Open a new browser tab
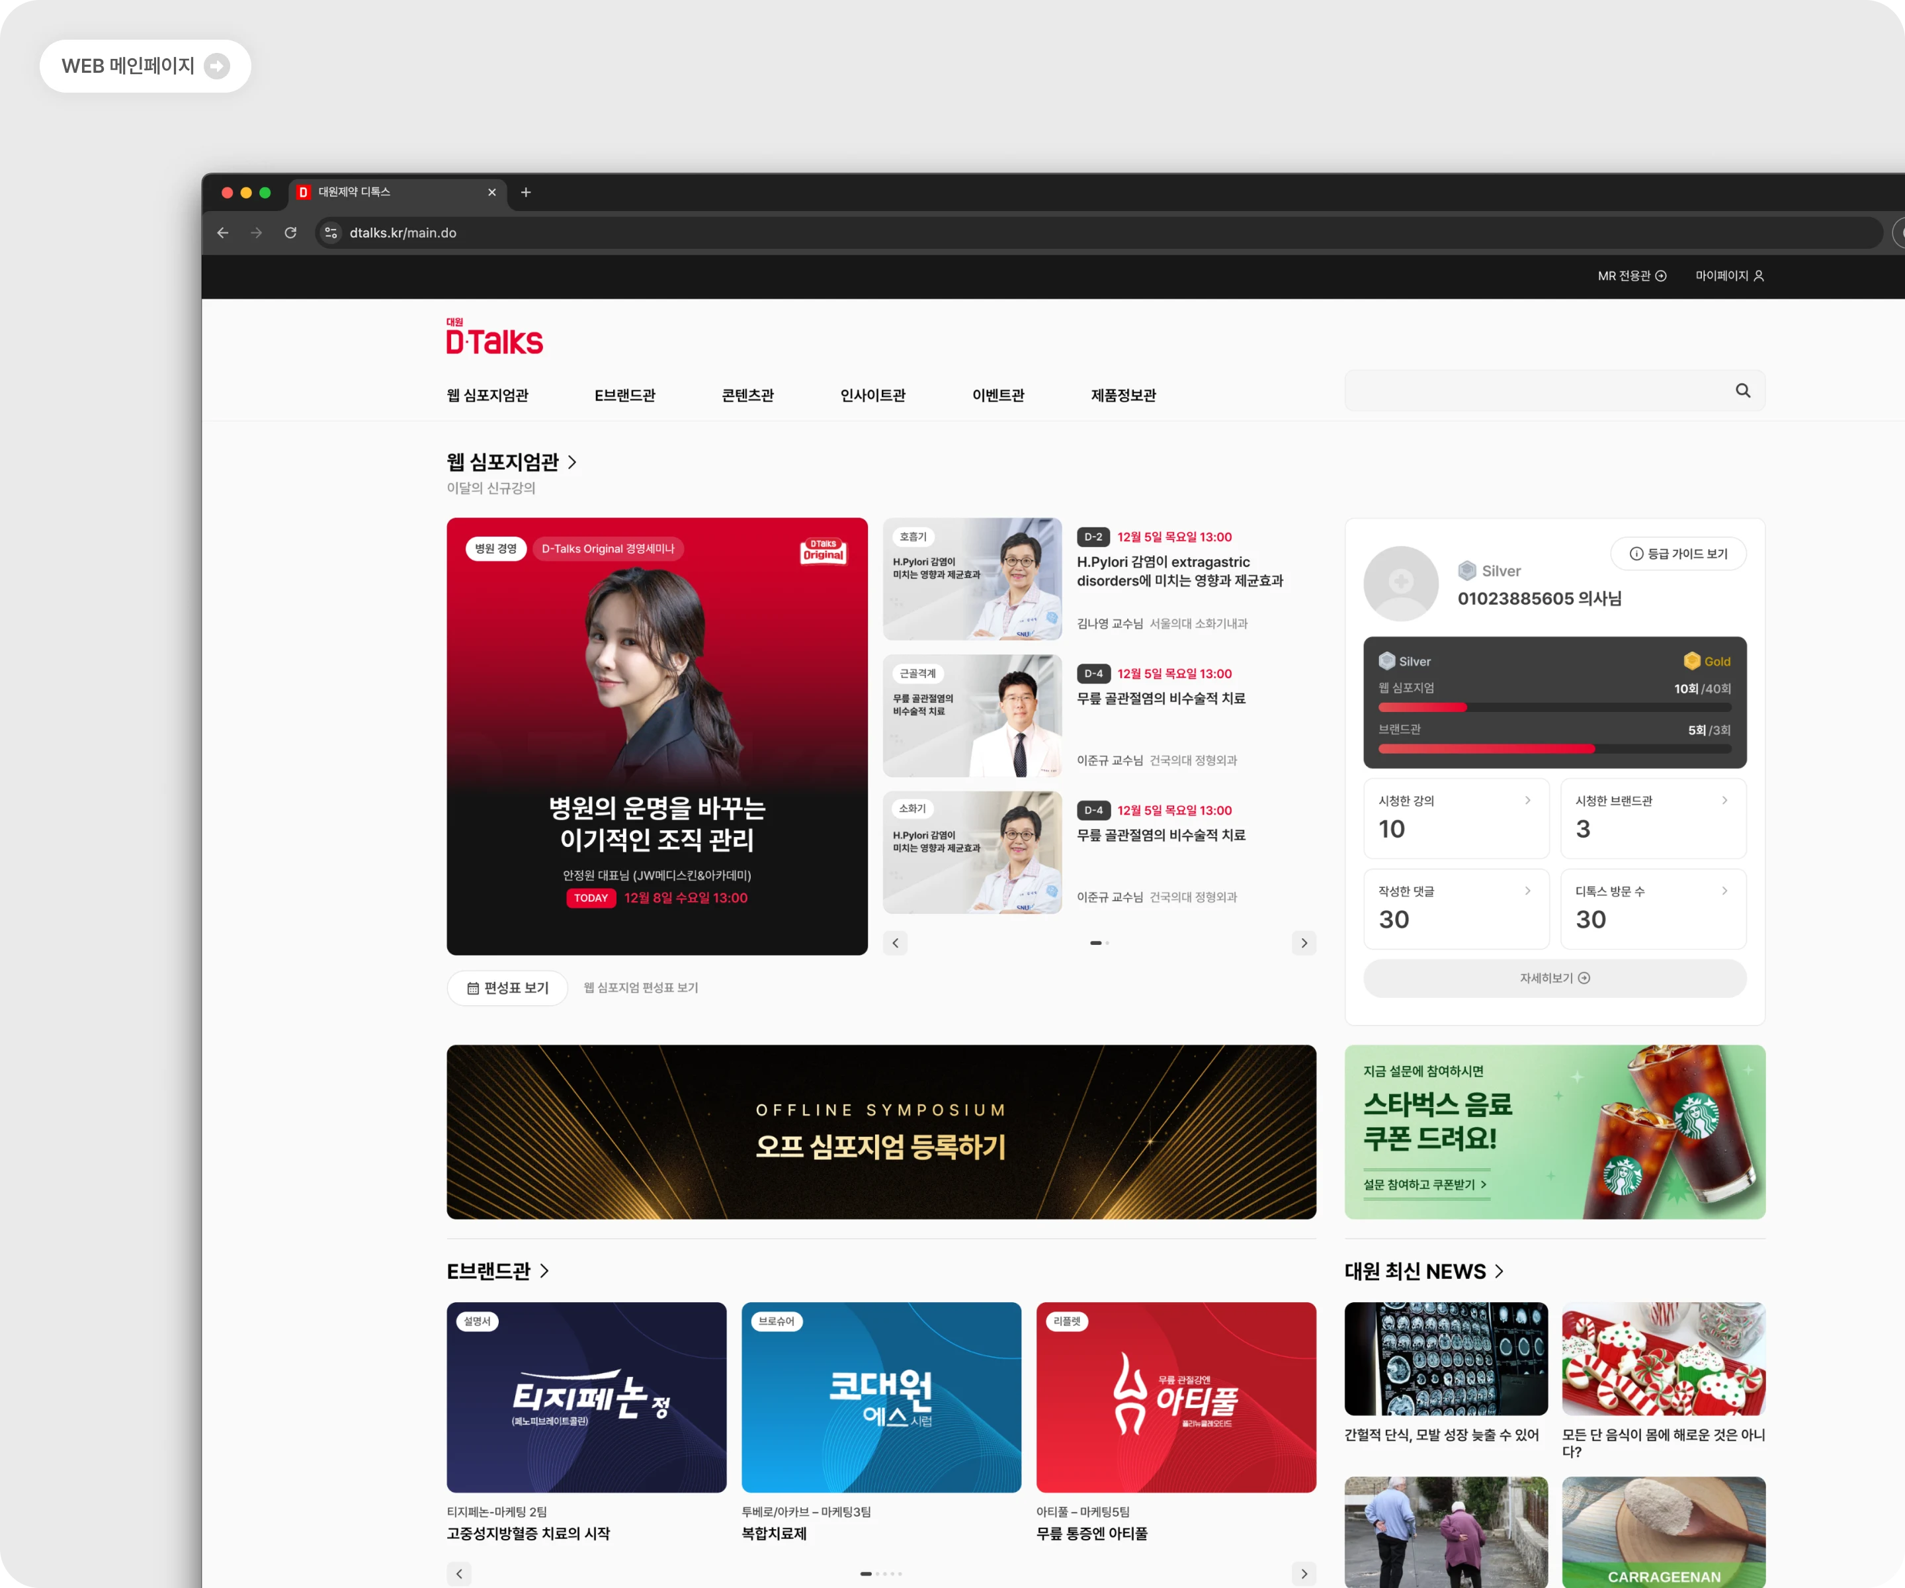 coord(526,193)
